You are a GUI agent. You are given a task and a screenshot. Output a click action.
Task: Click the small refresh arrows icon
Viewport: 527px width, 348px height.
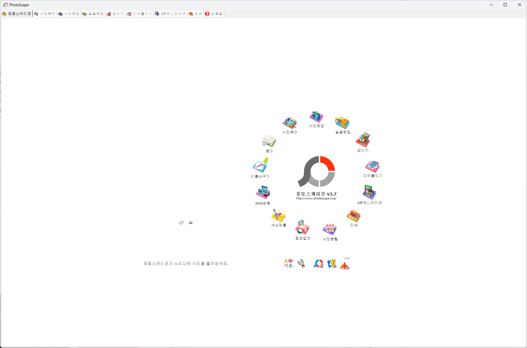click(181, 222)
